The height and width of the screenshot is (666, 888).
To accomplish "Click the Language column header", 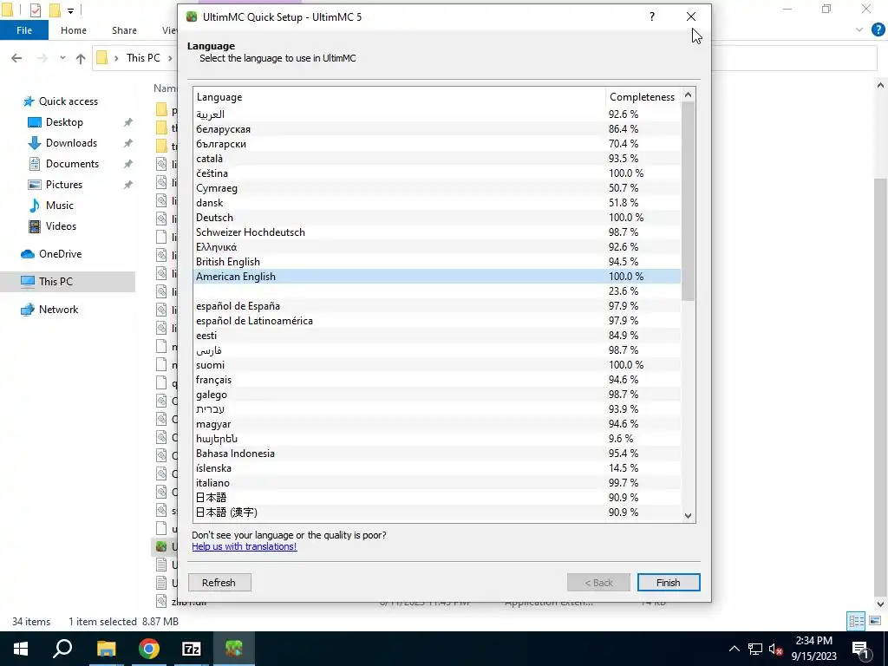I will click(399, 97).
